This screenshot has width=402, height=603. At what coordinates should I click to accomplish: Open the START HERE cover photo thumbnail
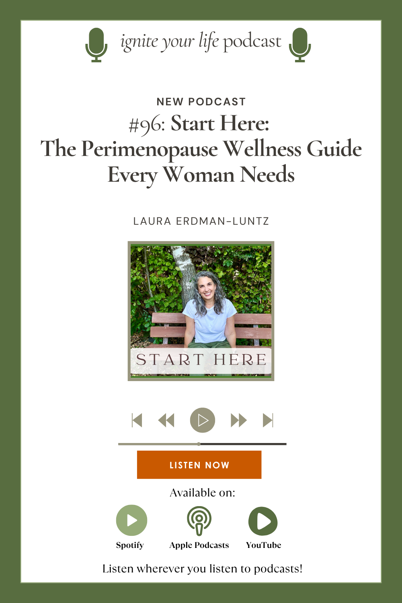click(201, 311)
